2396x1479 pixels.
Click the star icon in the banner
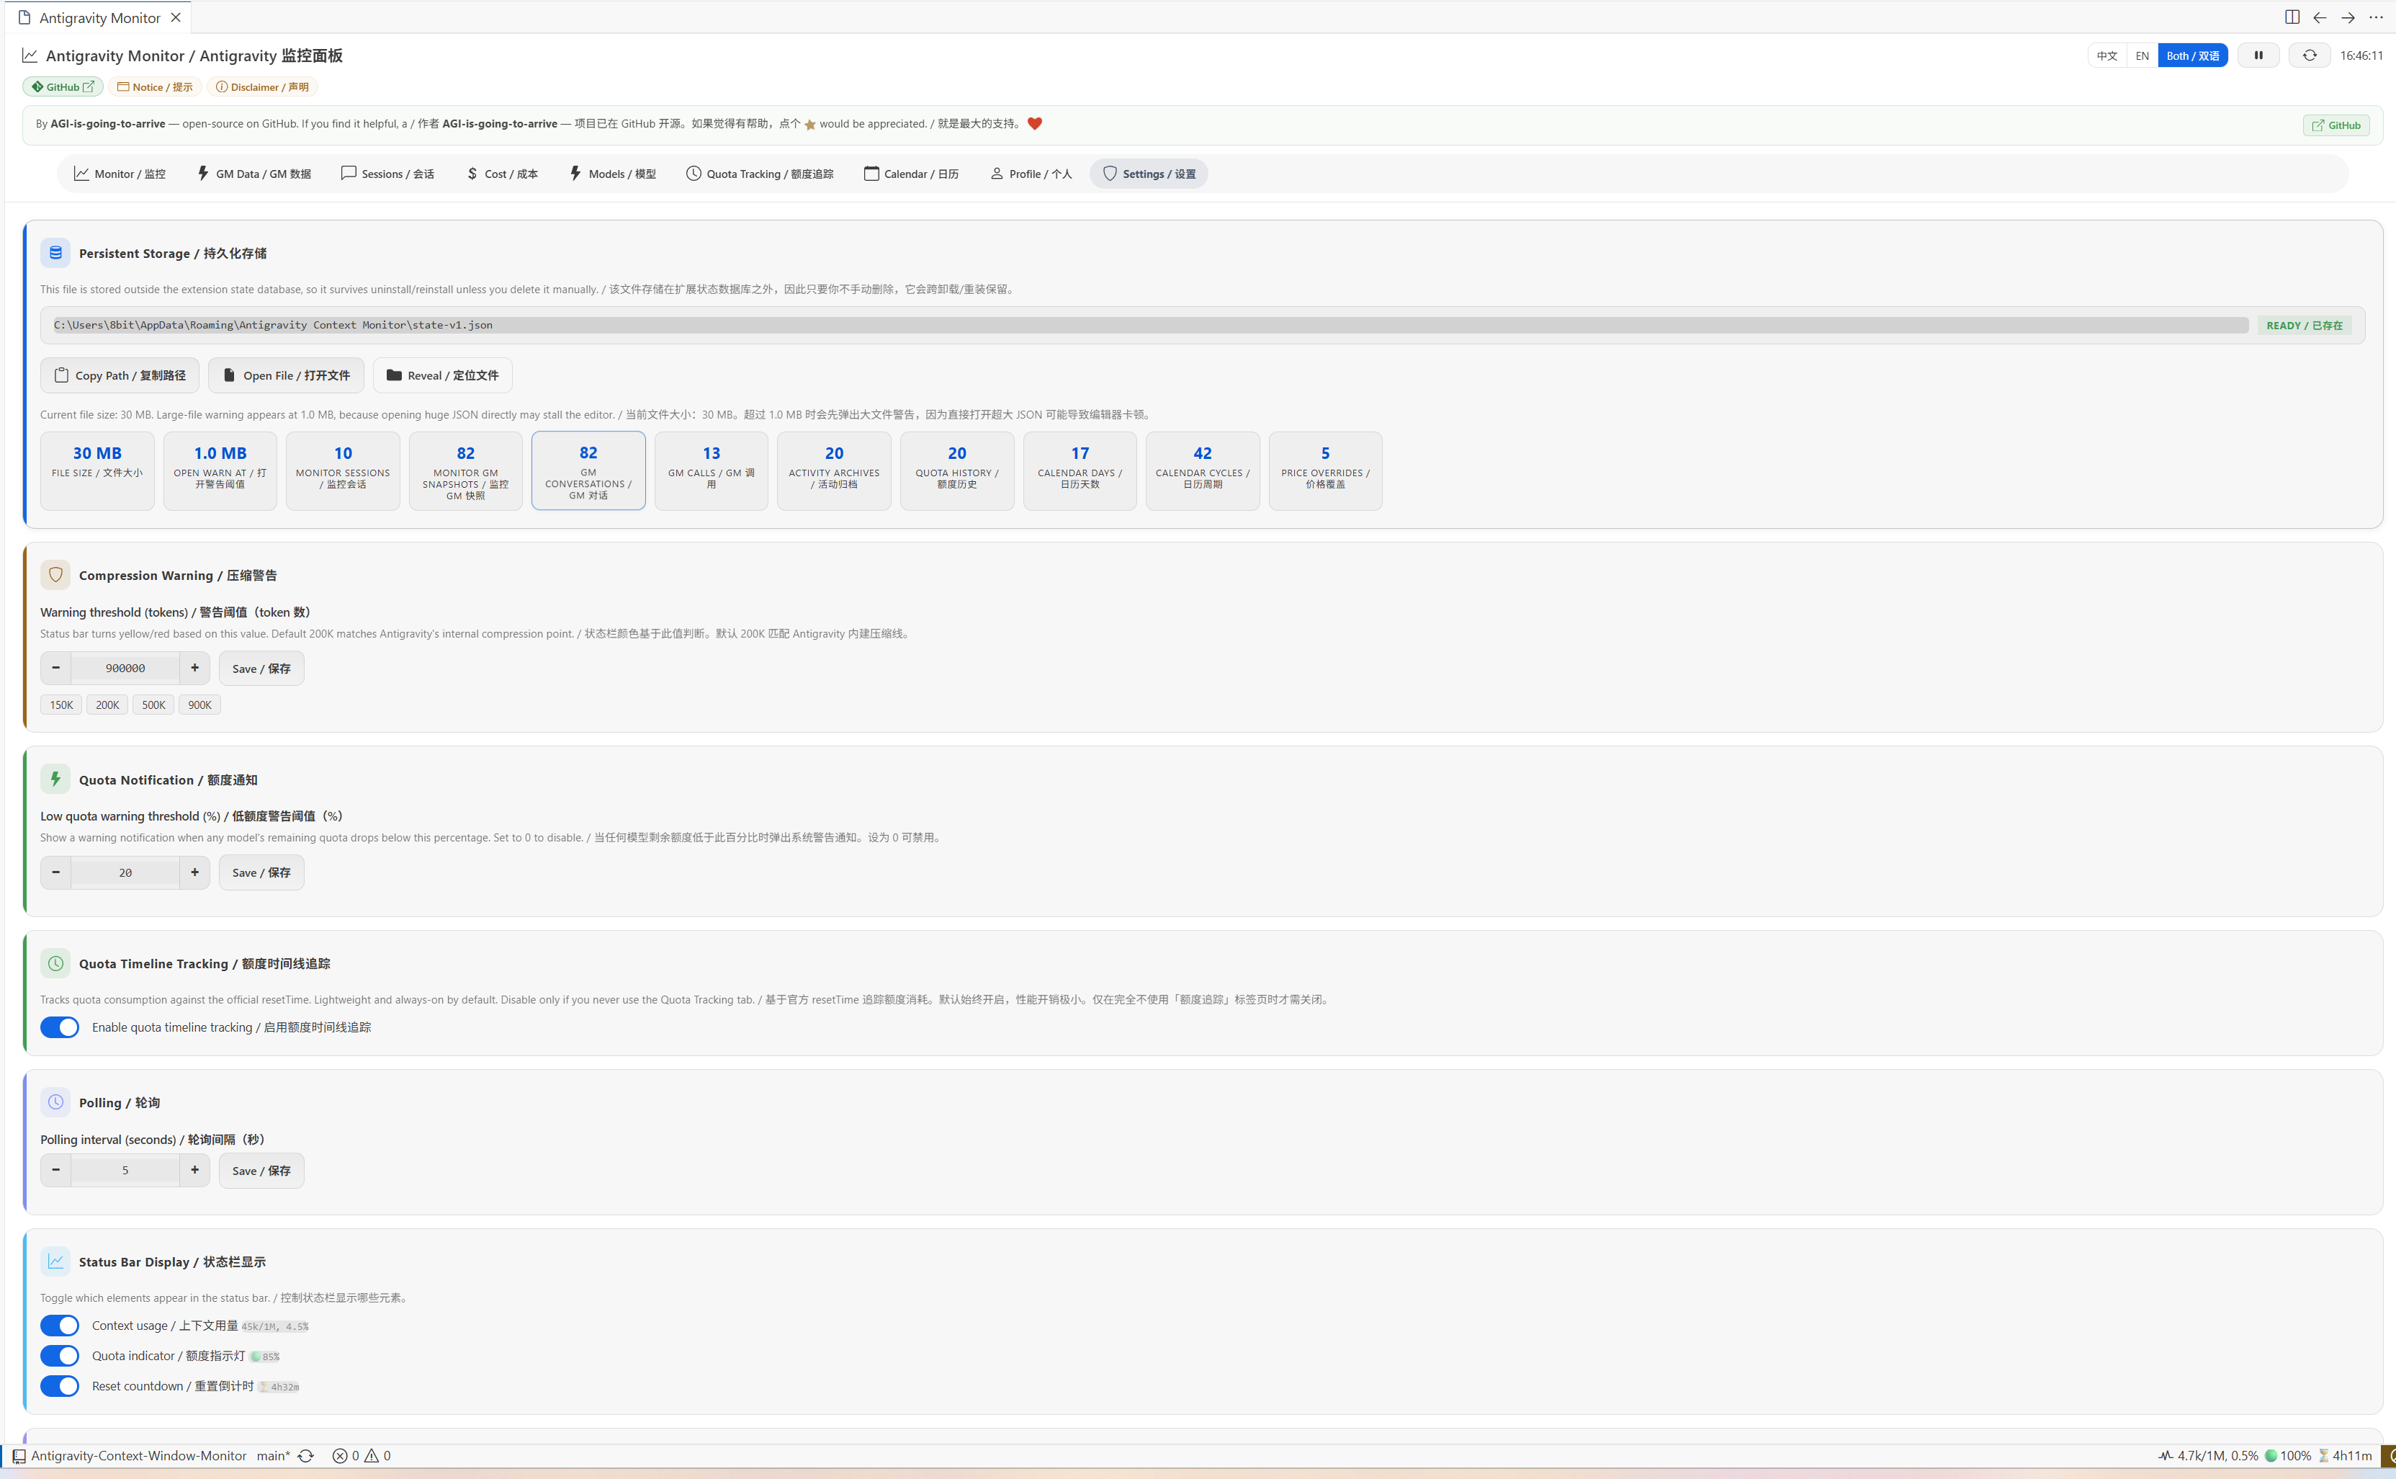(809, 124)
